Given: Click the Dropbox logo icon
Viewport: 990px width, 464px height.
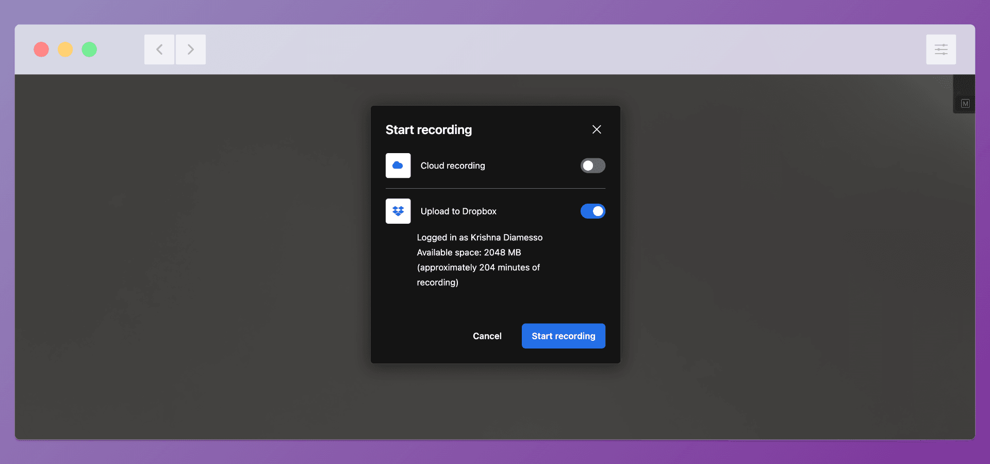Looking at the screenshot, I should (398, 211).
